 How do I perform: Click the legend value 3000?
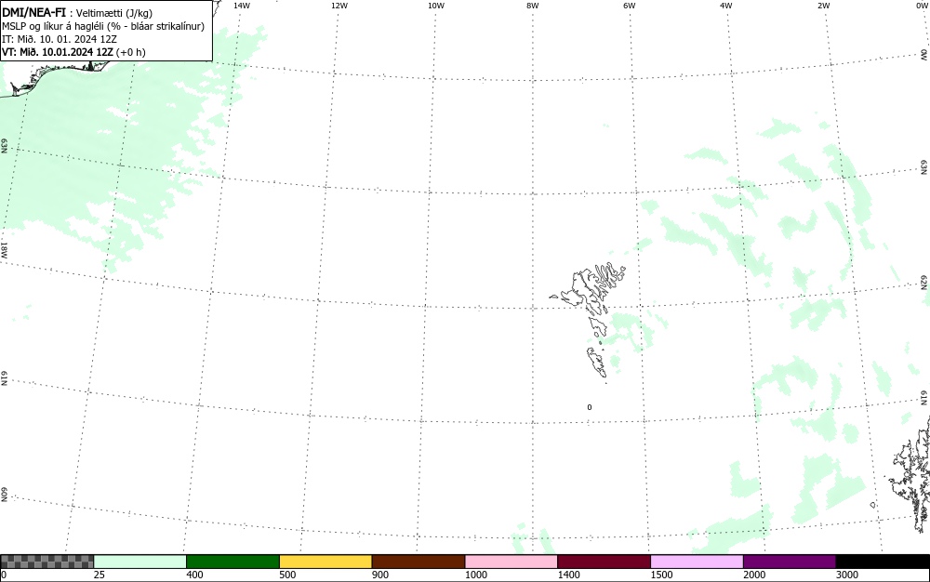coord(847,575)
